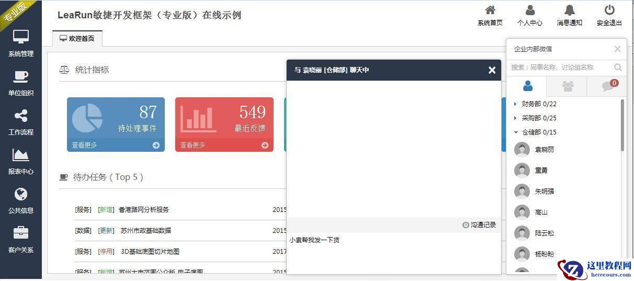Image resolution: width=634 pixels, height=281 pixels.
Task: Switch to the group discussion tab icon
Action: pos(567,86)
